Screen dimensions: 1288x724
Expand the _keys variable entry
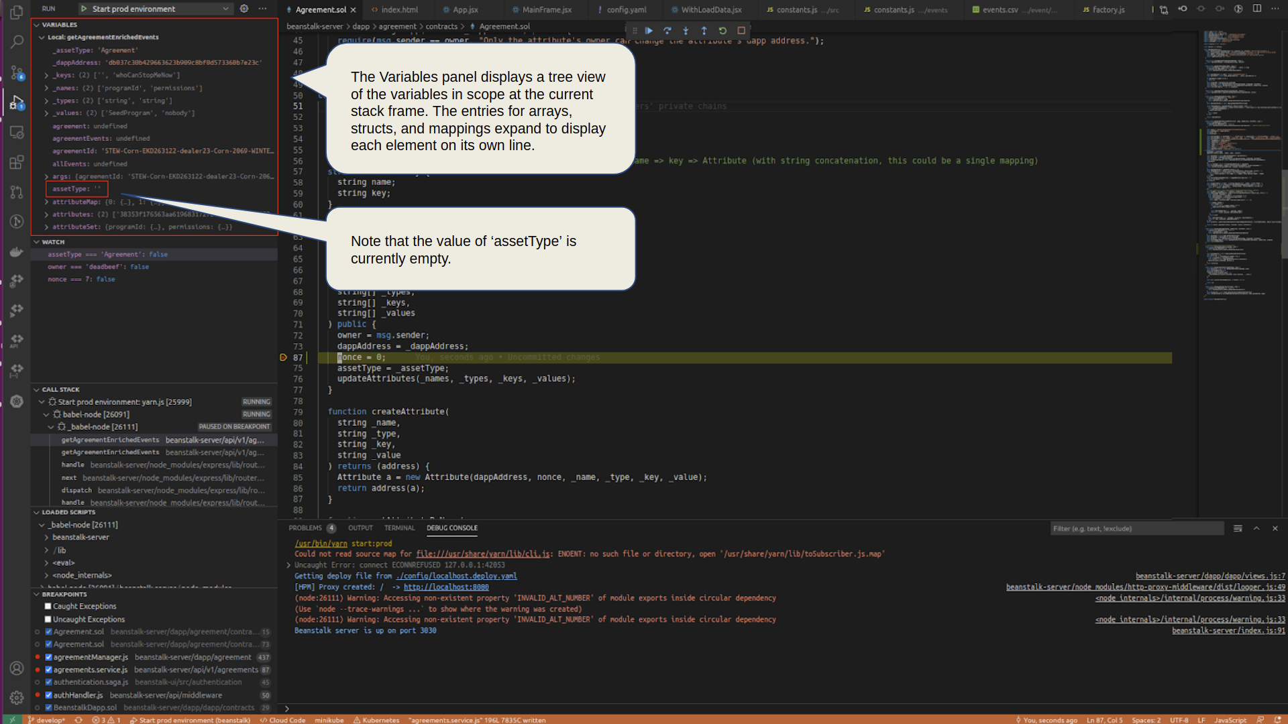click(46, 75)
